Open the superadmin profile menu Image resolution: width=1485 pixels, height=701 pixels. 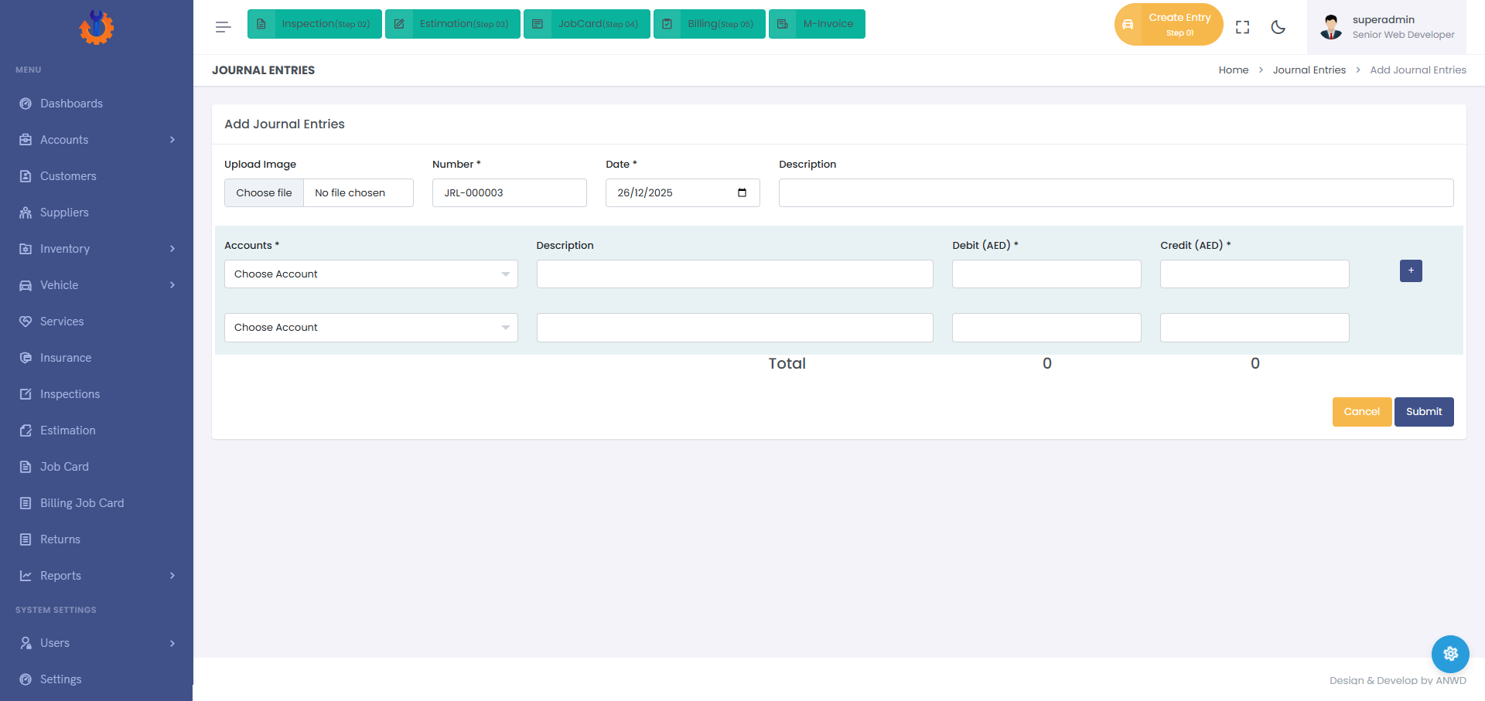(1387, 27)
